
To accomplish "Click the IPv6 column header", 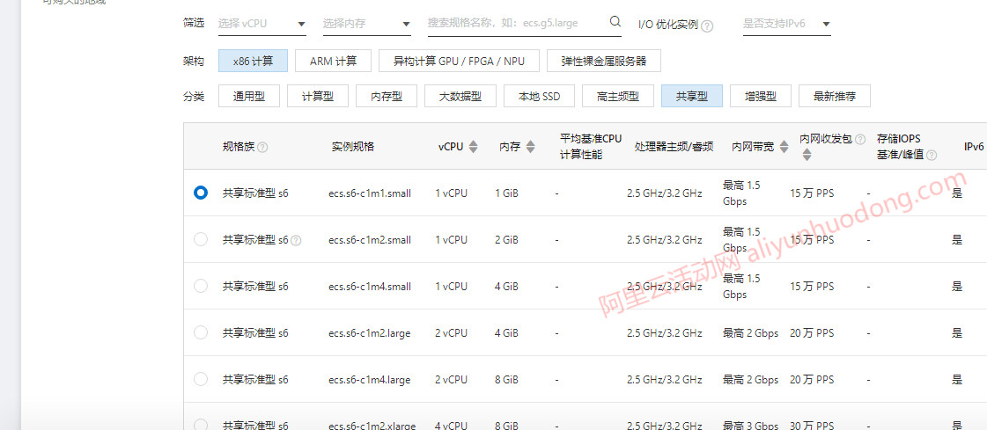I will click(x=974, y=147).
